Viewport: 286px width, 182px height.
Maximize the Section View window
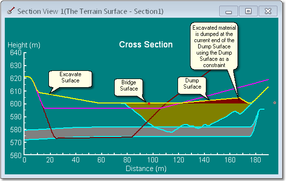click(x=248, y=11)
